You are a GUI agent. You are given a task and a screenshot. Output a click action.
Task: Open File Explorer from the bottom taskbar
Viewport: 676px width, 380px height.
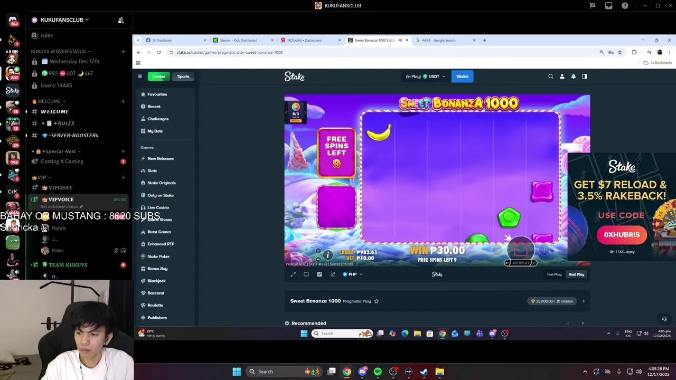pyautogui.click(x=439, y=372)
